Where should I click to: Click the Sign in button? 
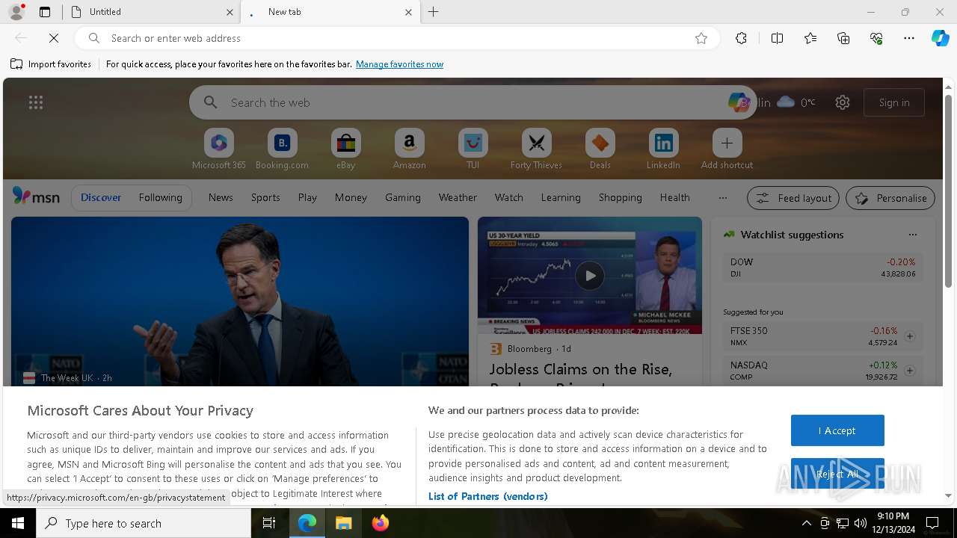pyautogui.click(x=894, y=102)
